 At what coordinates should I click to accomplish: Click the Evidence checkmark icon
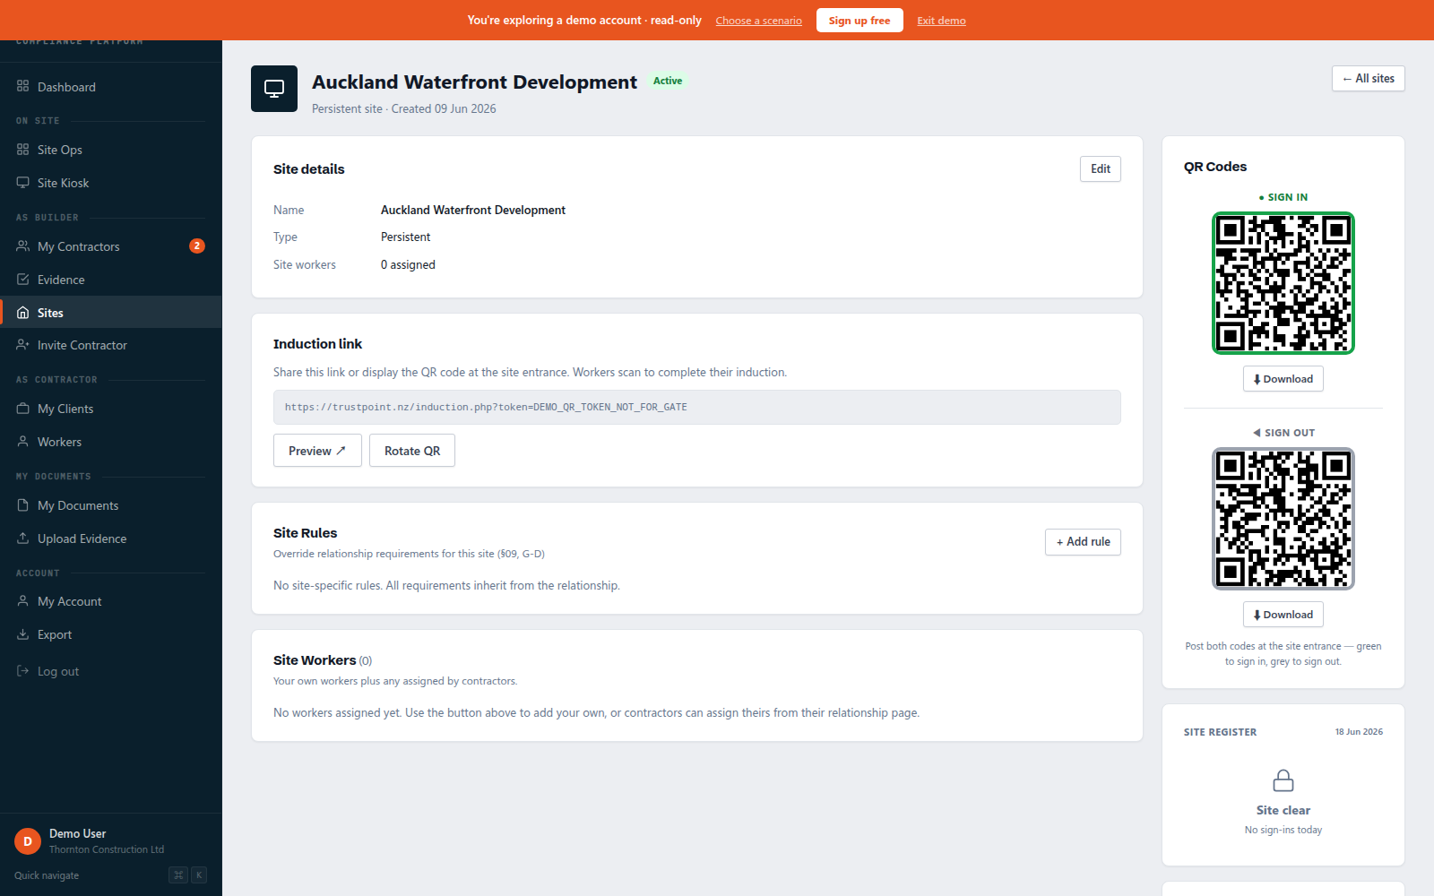click(23, 279)
